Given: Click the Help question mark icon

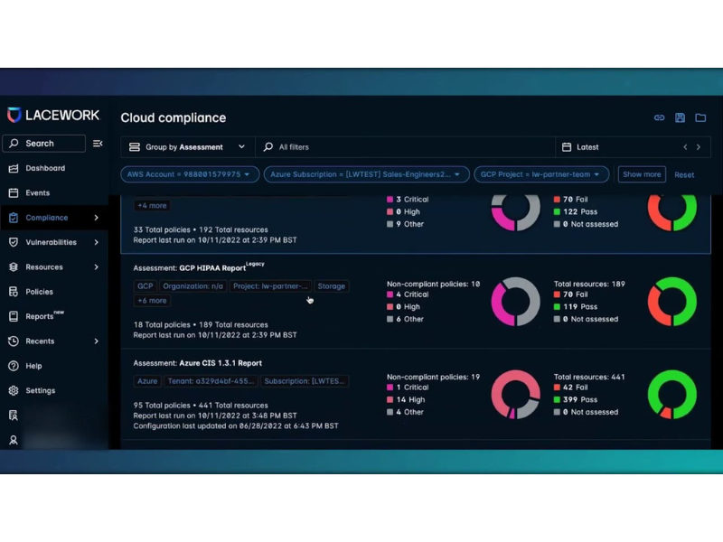Looking at the screenshot, I should 14,366.
